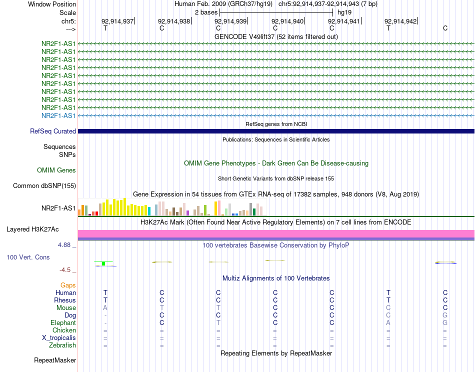The width and height of the screenshot is (475, 372).
Task: Open Repeating Elements by RepeatMasker title
Action: click(276, 353)
